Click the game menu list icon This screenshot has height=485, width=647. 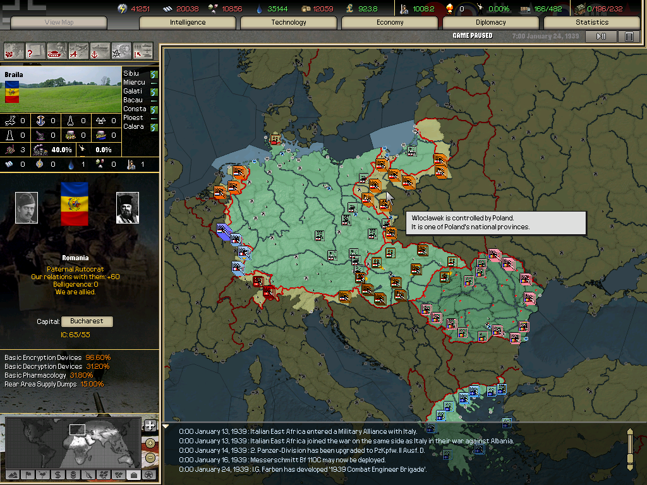[629, 36]
